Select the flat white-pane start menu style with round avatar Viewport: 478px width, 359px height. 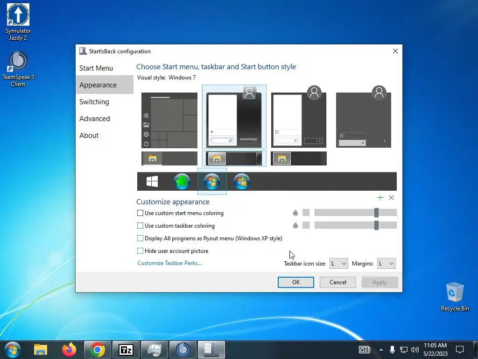click(x=299, y=117)
